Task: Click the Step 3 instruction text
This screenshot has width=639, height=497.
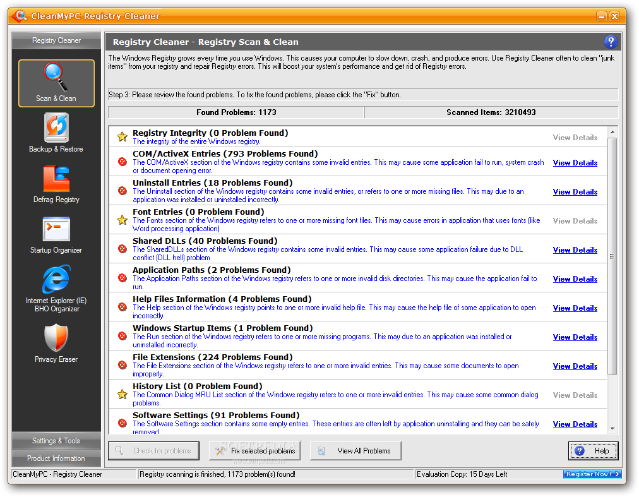Action: (254, 95)
